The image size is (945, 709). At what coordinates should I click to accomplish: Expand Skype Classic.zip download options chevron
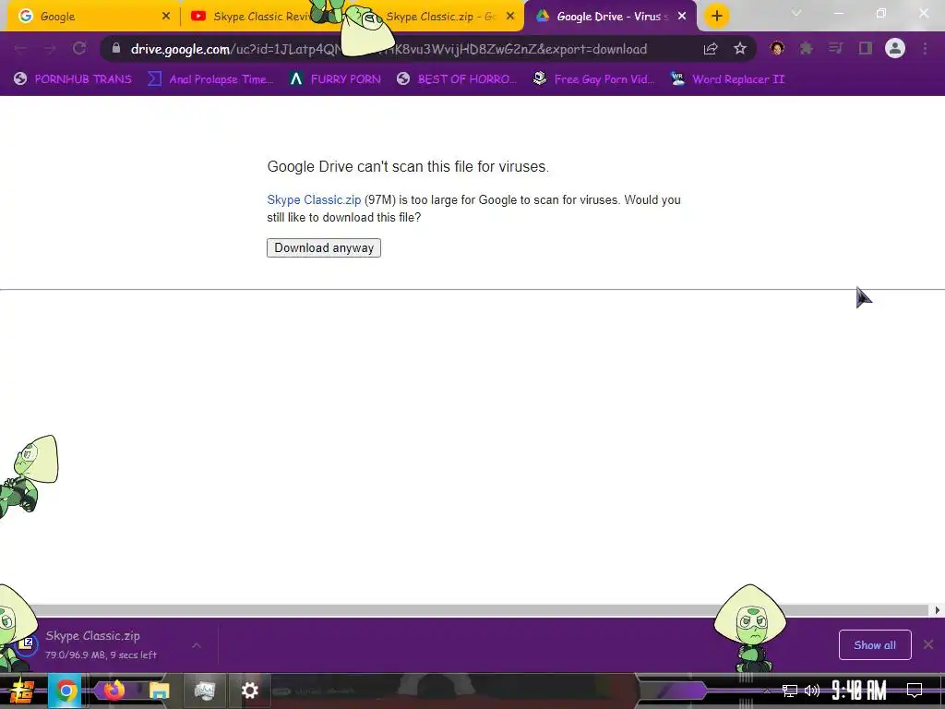197,645
